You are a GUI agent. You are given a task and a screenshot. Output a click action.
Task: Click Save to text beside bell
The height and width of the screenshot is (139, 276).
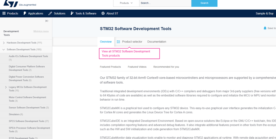(272, 28)
